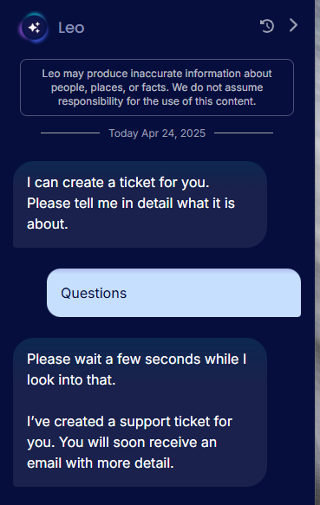
Task: Click 'responsibility for the use of this content' text
Action: (x=157, y=101)
